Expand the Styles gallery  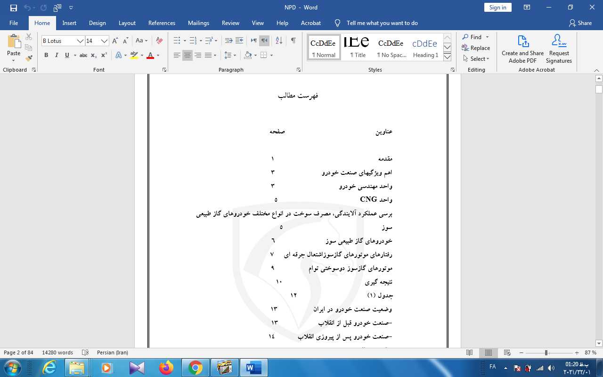click(448, 57)
